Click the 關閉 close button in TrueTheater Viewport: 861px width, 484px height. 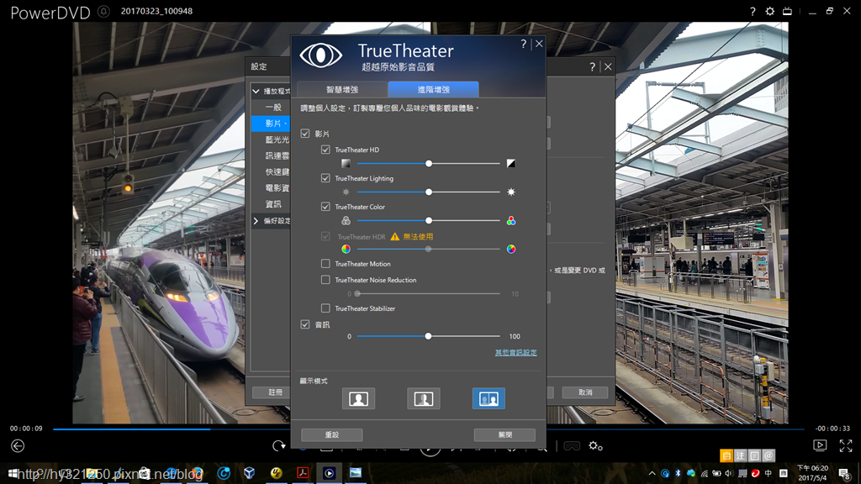[x=504, y=434]
